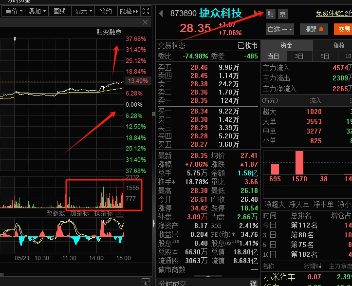Click the 涨停 price 34.42

pos(199,208)
